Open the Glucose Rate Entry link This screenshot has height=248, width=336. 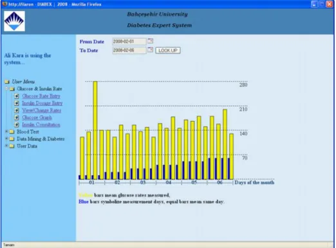[x=41, y=96]
